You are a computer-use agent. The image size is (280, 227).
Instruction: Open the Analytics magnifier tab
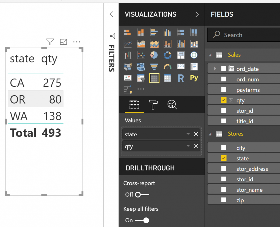click(172, 104)
